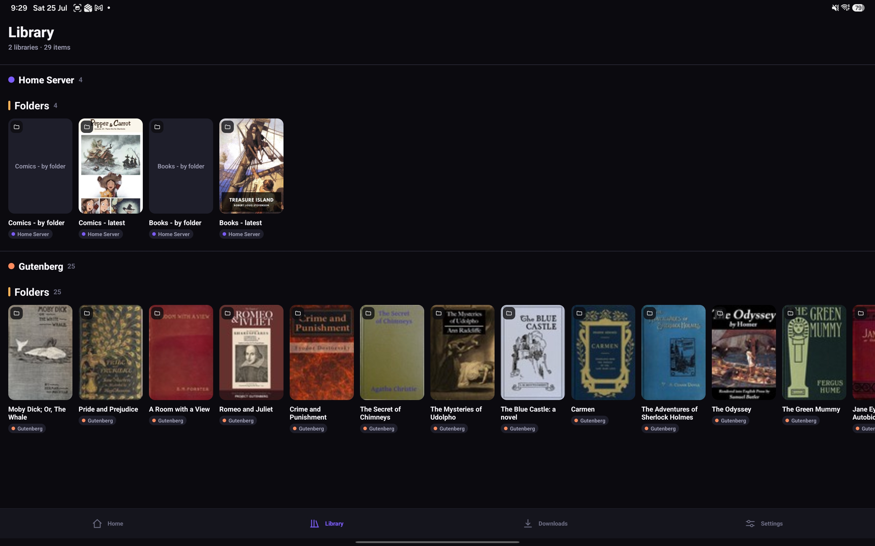Tap orange dot beside Gutenberg heading
875x546 pixels.
[x=12, y=266]
